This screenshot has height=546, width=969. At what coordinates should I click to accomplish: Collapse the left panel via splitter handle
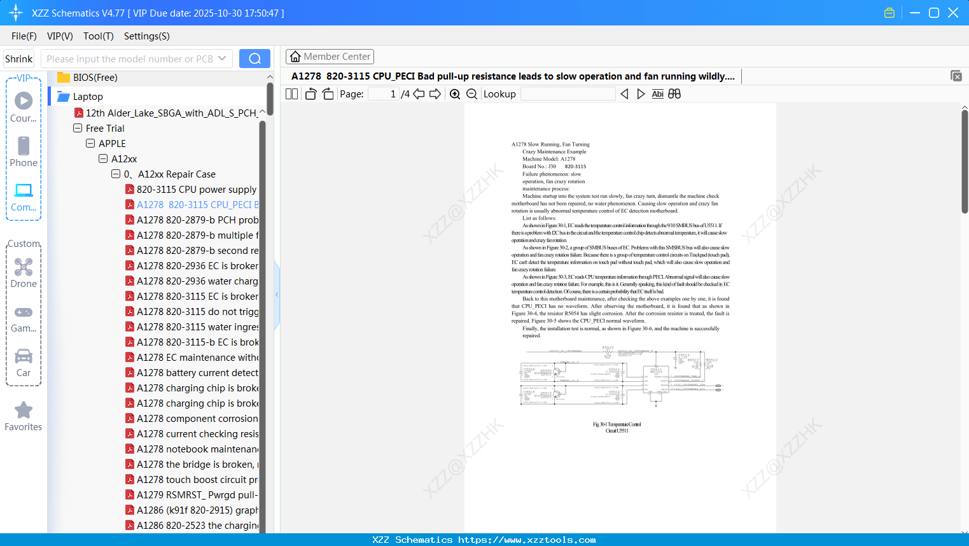click(x=277, y=295)
